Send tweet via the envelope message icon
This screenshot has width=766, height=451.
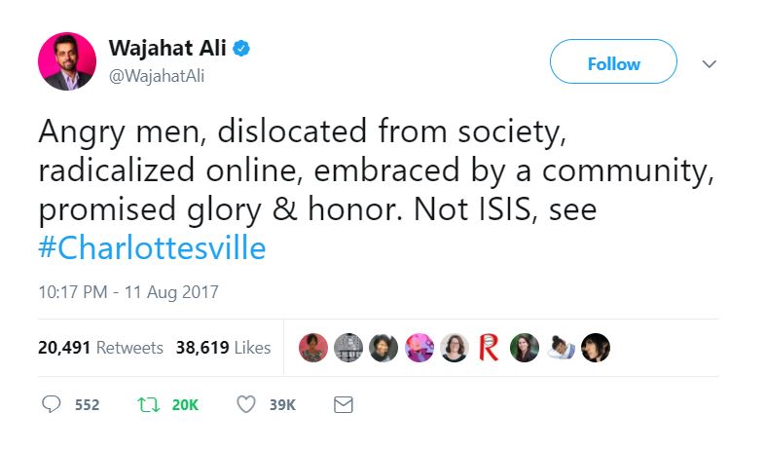tap(343, 403)
